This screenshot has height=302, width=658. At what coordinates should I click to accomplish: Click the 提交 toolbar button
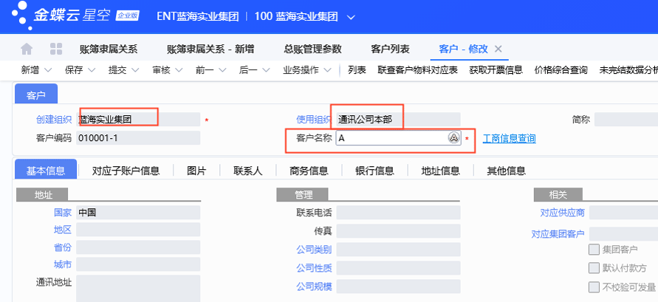pyautogui.click(x=117, y=70)
